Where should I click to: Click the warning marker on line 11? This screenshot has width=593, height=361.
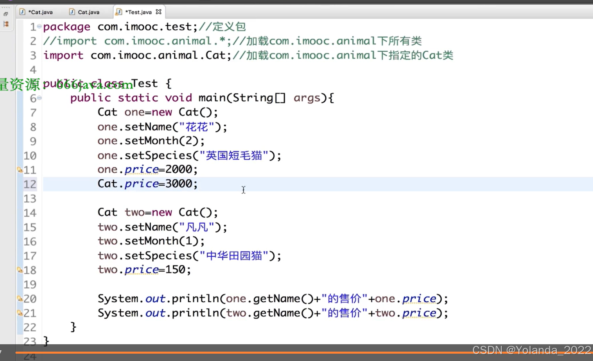20,169
